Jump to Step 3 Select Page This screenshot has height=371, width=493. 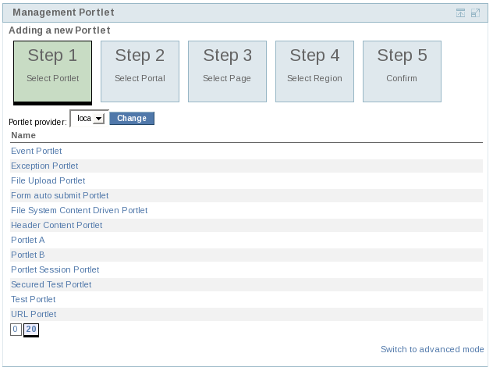227,71
